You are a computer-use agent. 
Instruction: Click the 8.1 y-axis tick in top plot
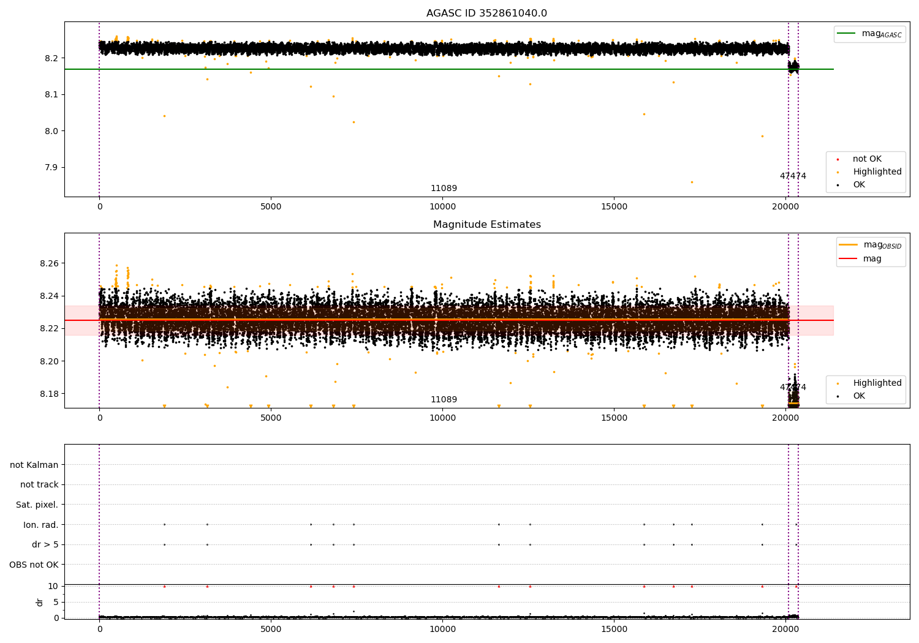point(51,94)
